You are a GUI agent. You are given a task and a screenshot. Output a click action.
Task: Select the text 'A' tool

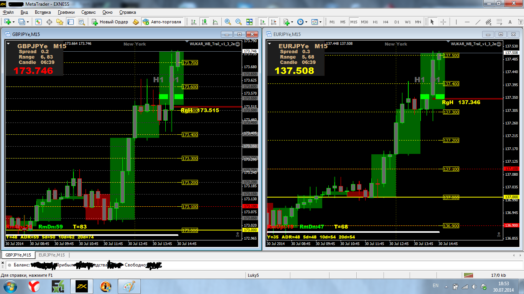510,22
